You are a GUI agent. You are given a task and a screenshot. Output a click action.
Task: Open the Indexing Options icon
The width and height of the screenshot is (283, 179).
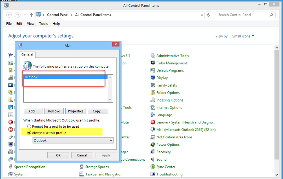coord(153,100)
